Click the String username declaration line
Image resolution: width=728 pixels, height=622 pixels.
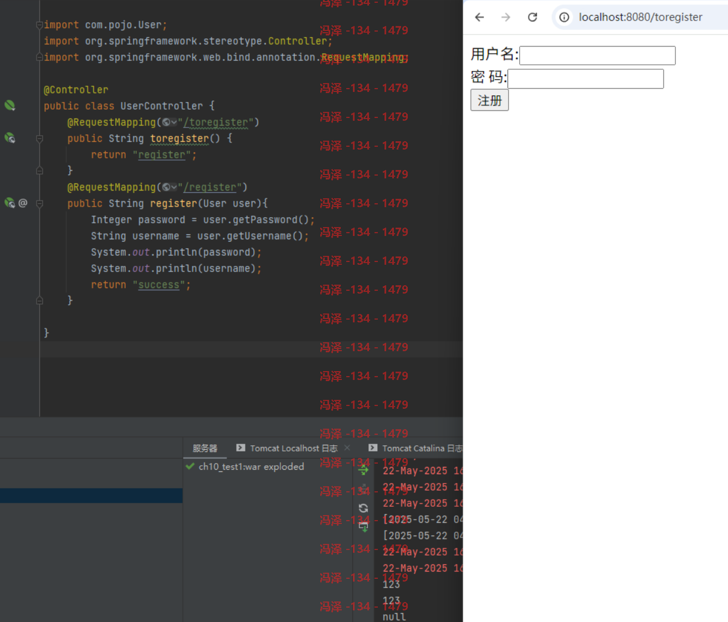tap(200, 236)
